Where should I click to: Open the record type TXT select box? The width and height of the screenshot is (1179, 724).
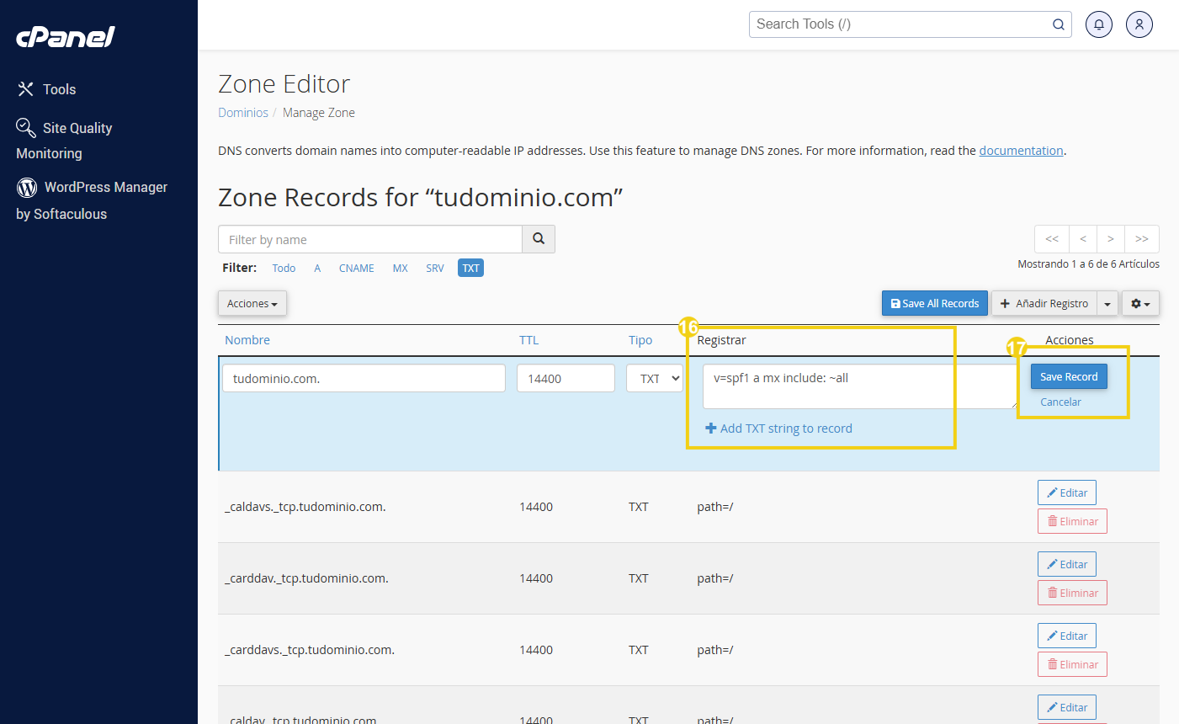pos(655,379)
